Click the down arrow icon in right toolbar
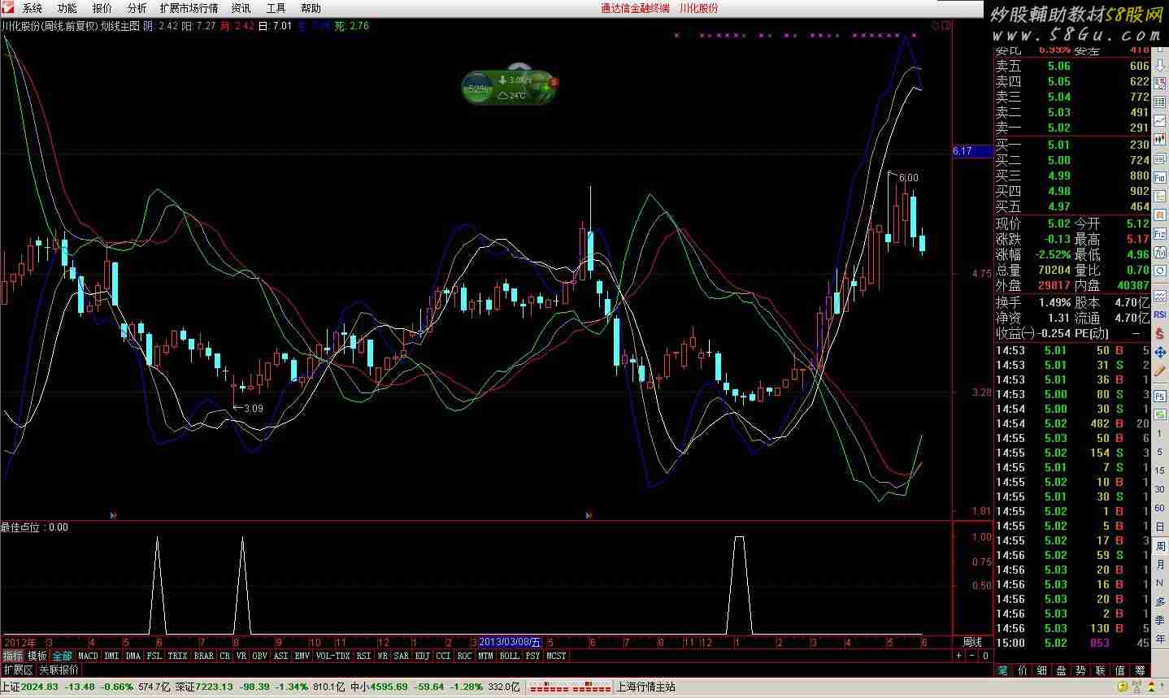This screenshot has height=698, width=1169. click(x=1160, y=65)
